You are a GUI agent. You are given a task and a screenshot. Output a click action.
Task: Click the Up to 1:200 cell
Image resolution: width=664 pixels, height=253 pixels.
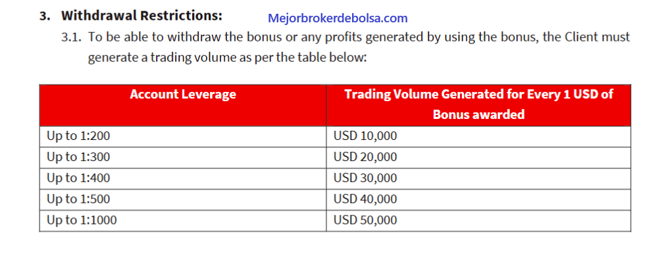pyautogui.click(x=183, y=136)
